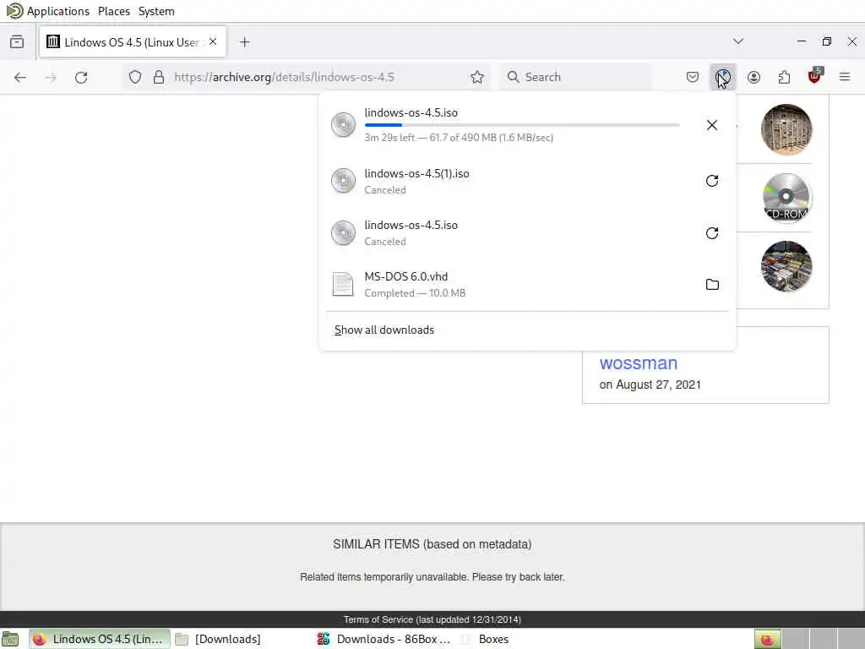Switch to Lindows OS 4.5 taskbar item
865x649 pixels.
[100, 639]
